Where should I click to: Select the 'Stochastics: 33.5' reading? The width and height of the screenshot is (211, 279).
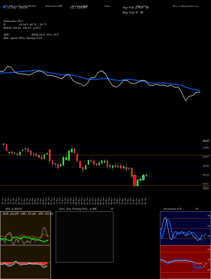12,21
